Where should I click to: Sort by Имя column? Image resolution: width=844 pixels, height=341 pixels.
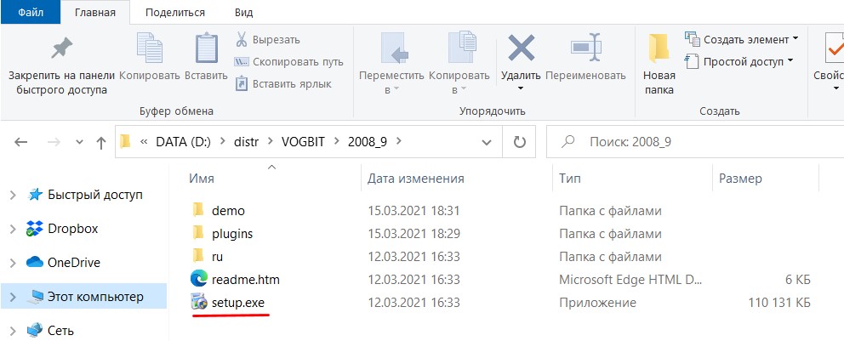(202, 179)
